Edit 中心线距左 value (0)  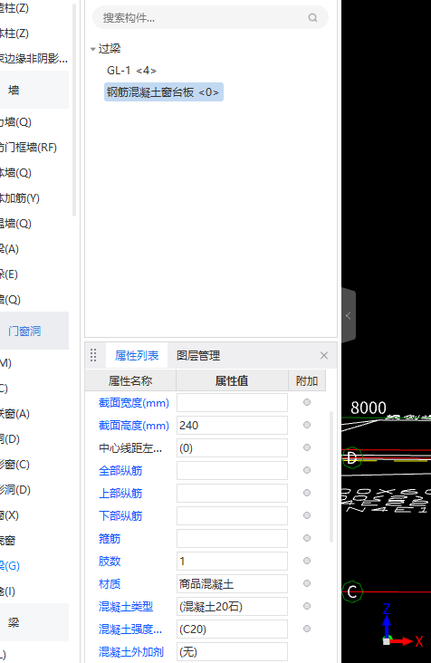point(232,447)
